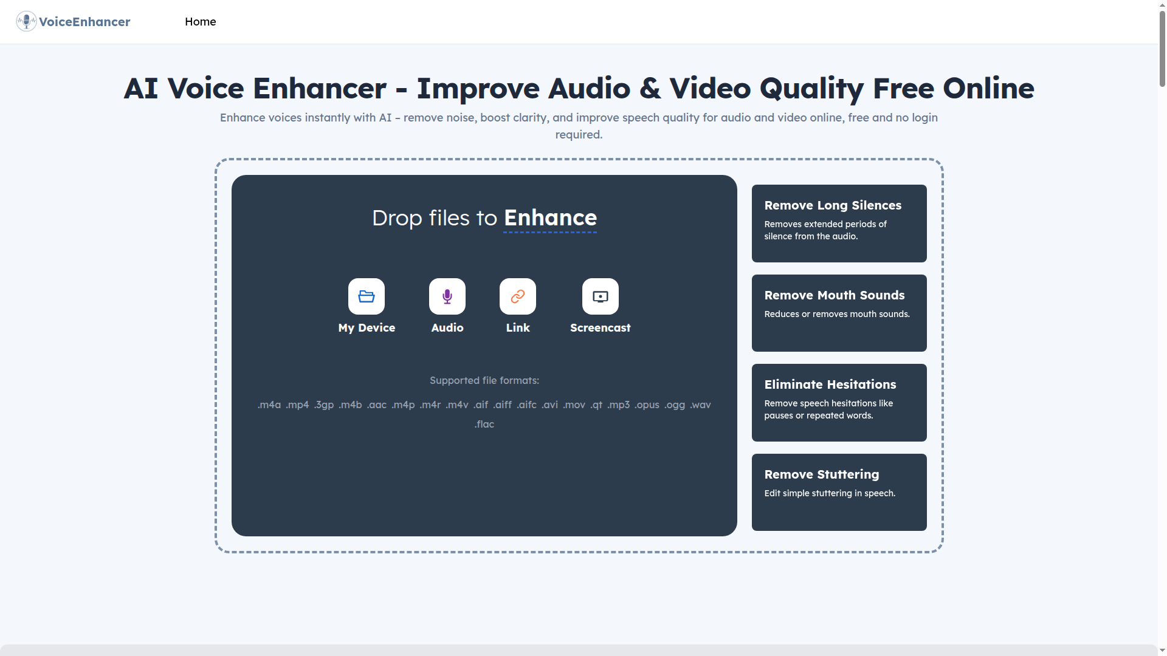Click the .wav supported format label
The image size is (1167, 656).
tap(700, 405)
